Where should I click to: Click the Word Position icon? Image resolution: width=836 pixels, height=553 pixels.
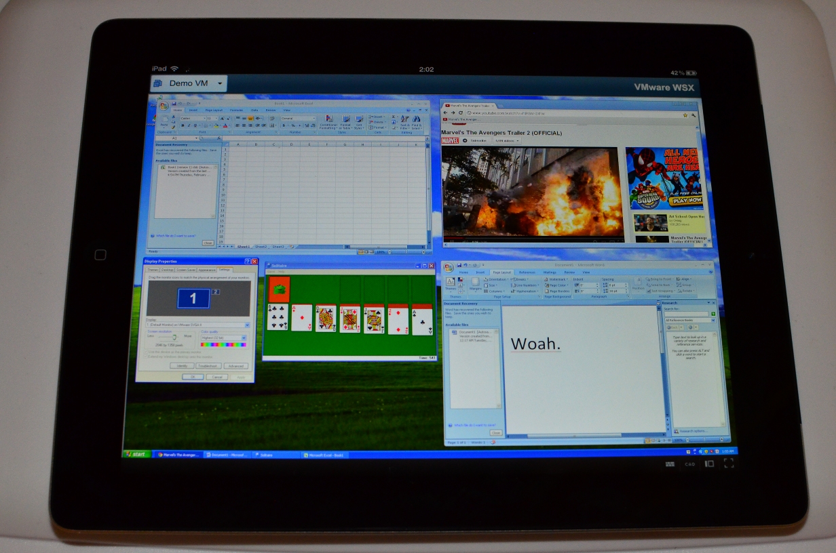point(638,284)
